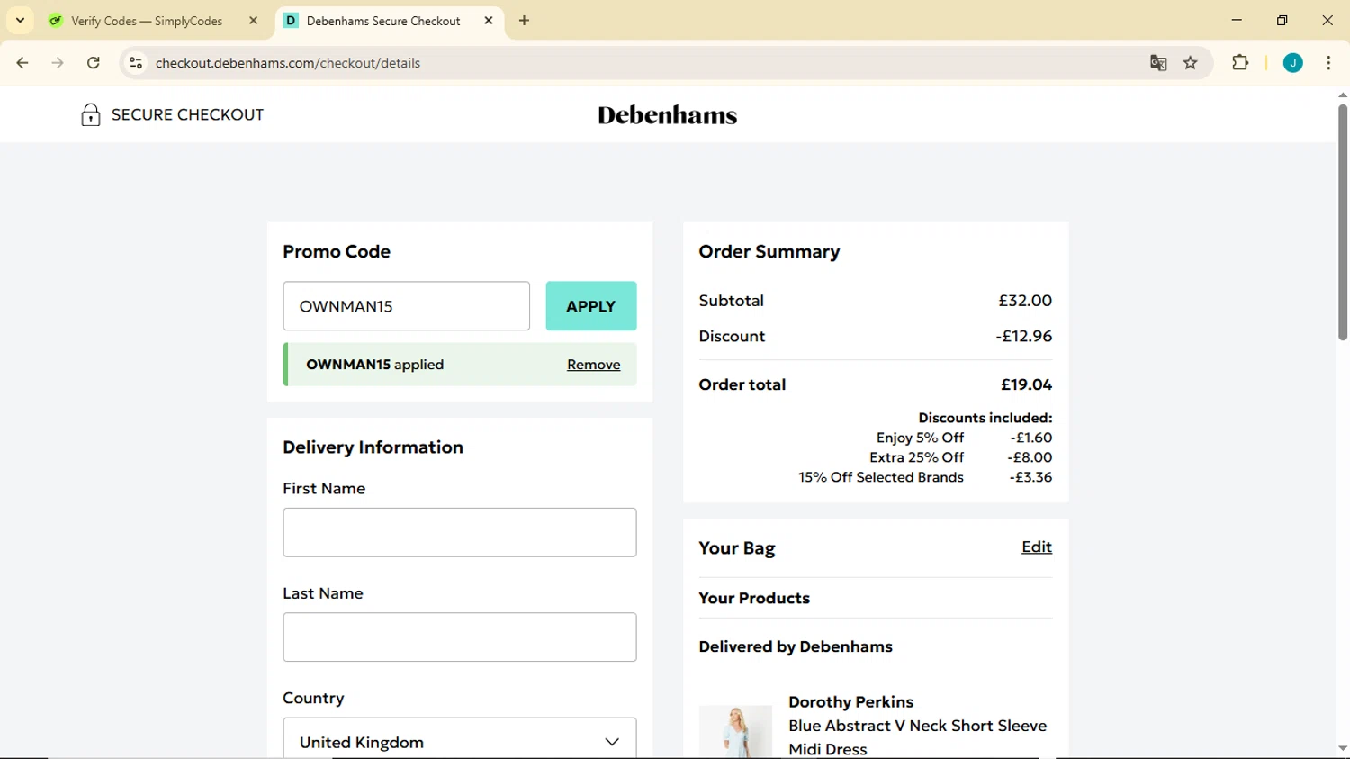Open a new browser tab

525,21
